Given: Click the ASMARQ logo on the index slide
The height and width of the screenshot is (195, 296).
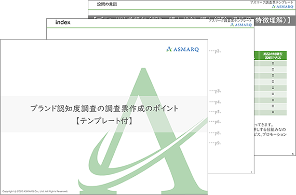Looking at the screenshot, I should click(241, 25).
